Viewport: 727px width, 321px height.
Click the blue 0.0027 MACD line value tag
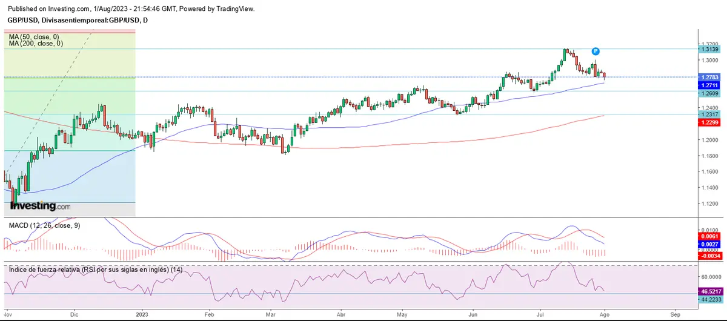[x=709, y=244]
